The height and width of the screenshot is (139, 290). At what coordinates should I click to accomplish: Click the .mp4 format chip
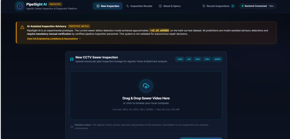coord(180,59)
